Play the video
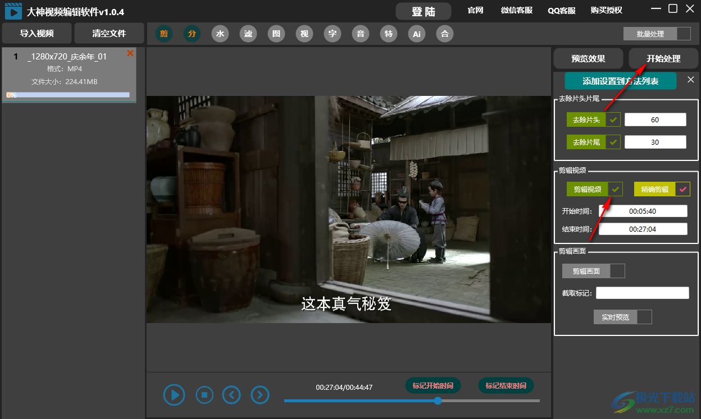Viewport: 701px width, 419px height. pyautogui.click(x=175, y=395)
